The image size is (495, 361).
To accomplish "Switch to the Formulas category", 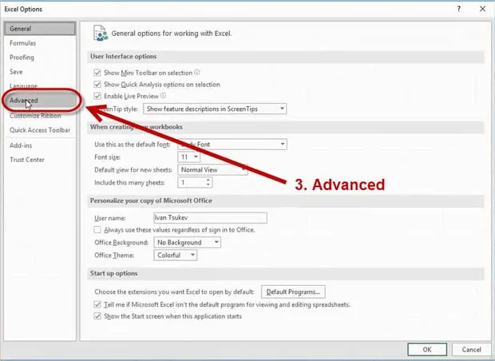I will click(22, 43).
